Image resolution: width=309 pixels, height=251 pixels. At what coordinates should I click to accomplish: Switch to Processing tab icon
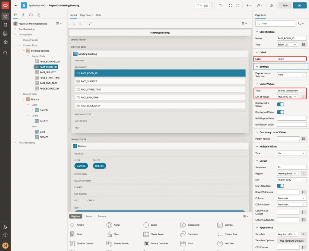pos(31,15)
